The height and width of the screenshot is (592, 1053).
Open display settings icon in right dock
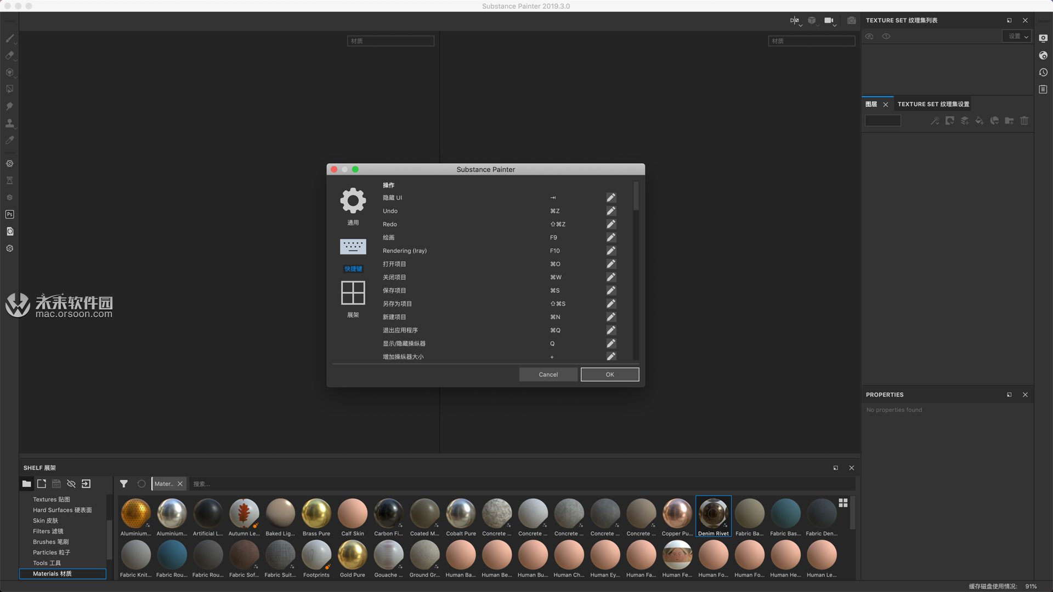[1043, 38]
